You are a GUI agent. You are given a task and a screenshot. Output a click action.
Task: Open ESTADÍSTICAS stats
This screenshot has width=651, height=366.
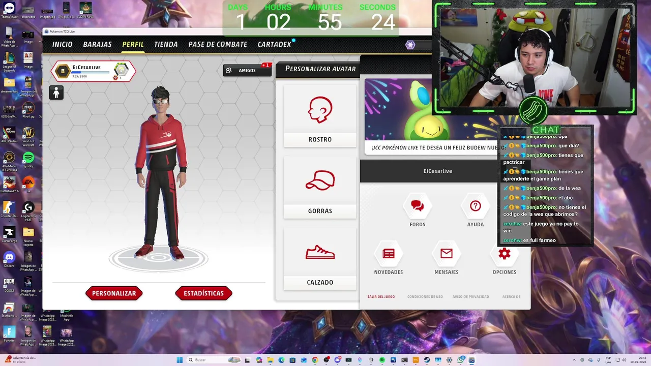pos(203,293)
